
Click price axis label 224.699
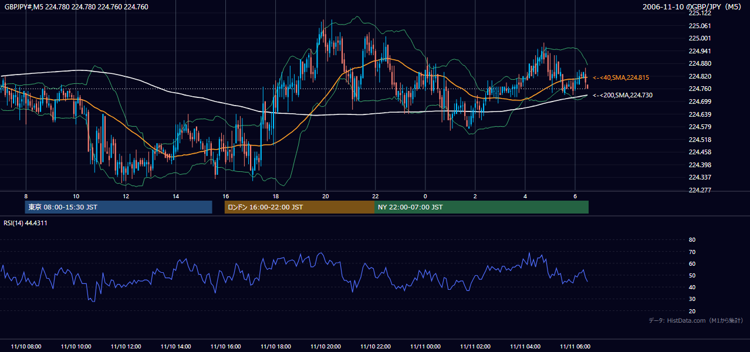700,101
